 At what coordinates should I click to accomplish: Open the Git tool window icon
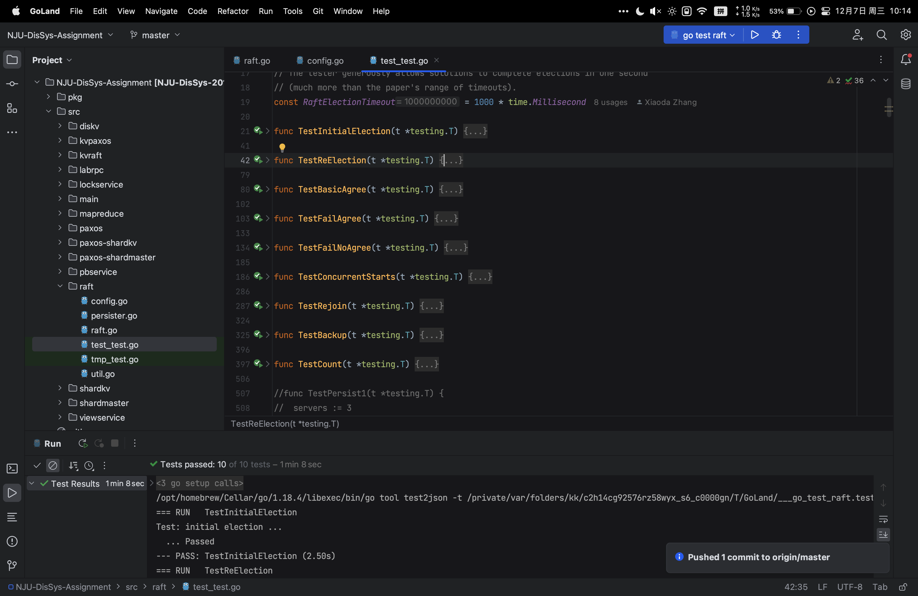point(12,565)
